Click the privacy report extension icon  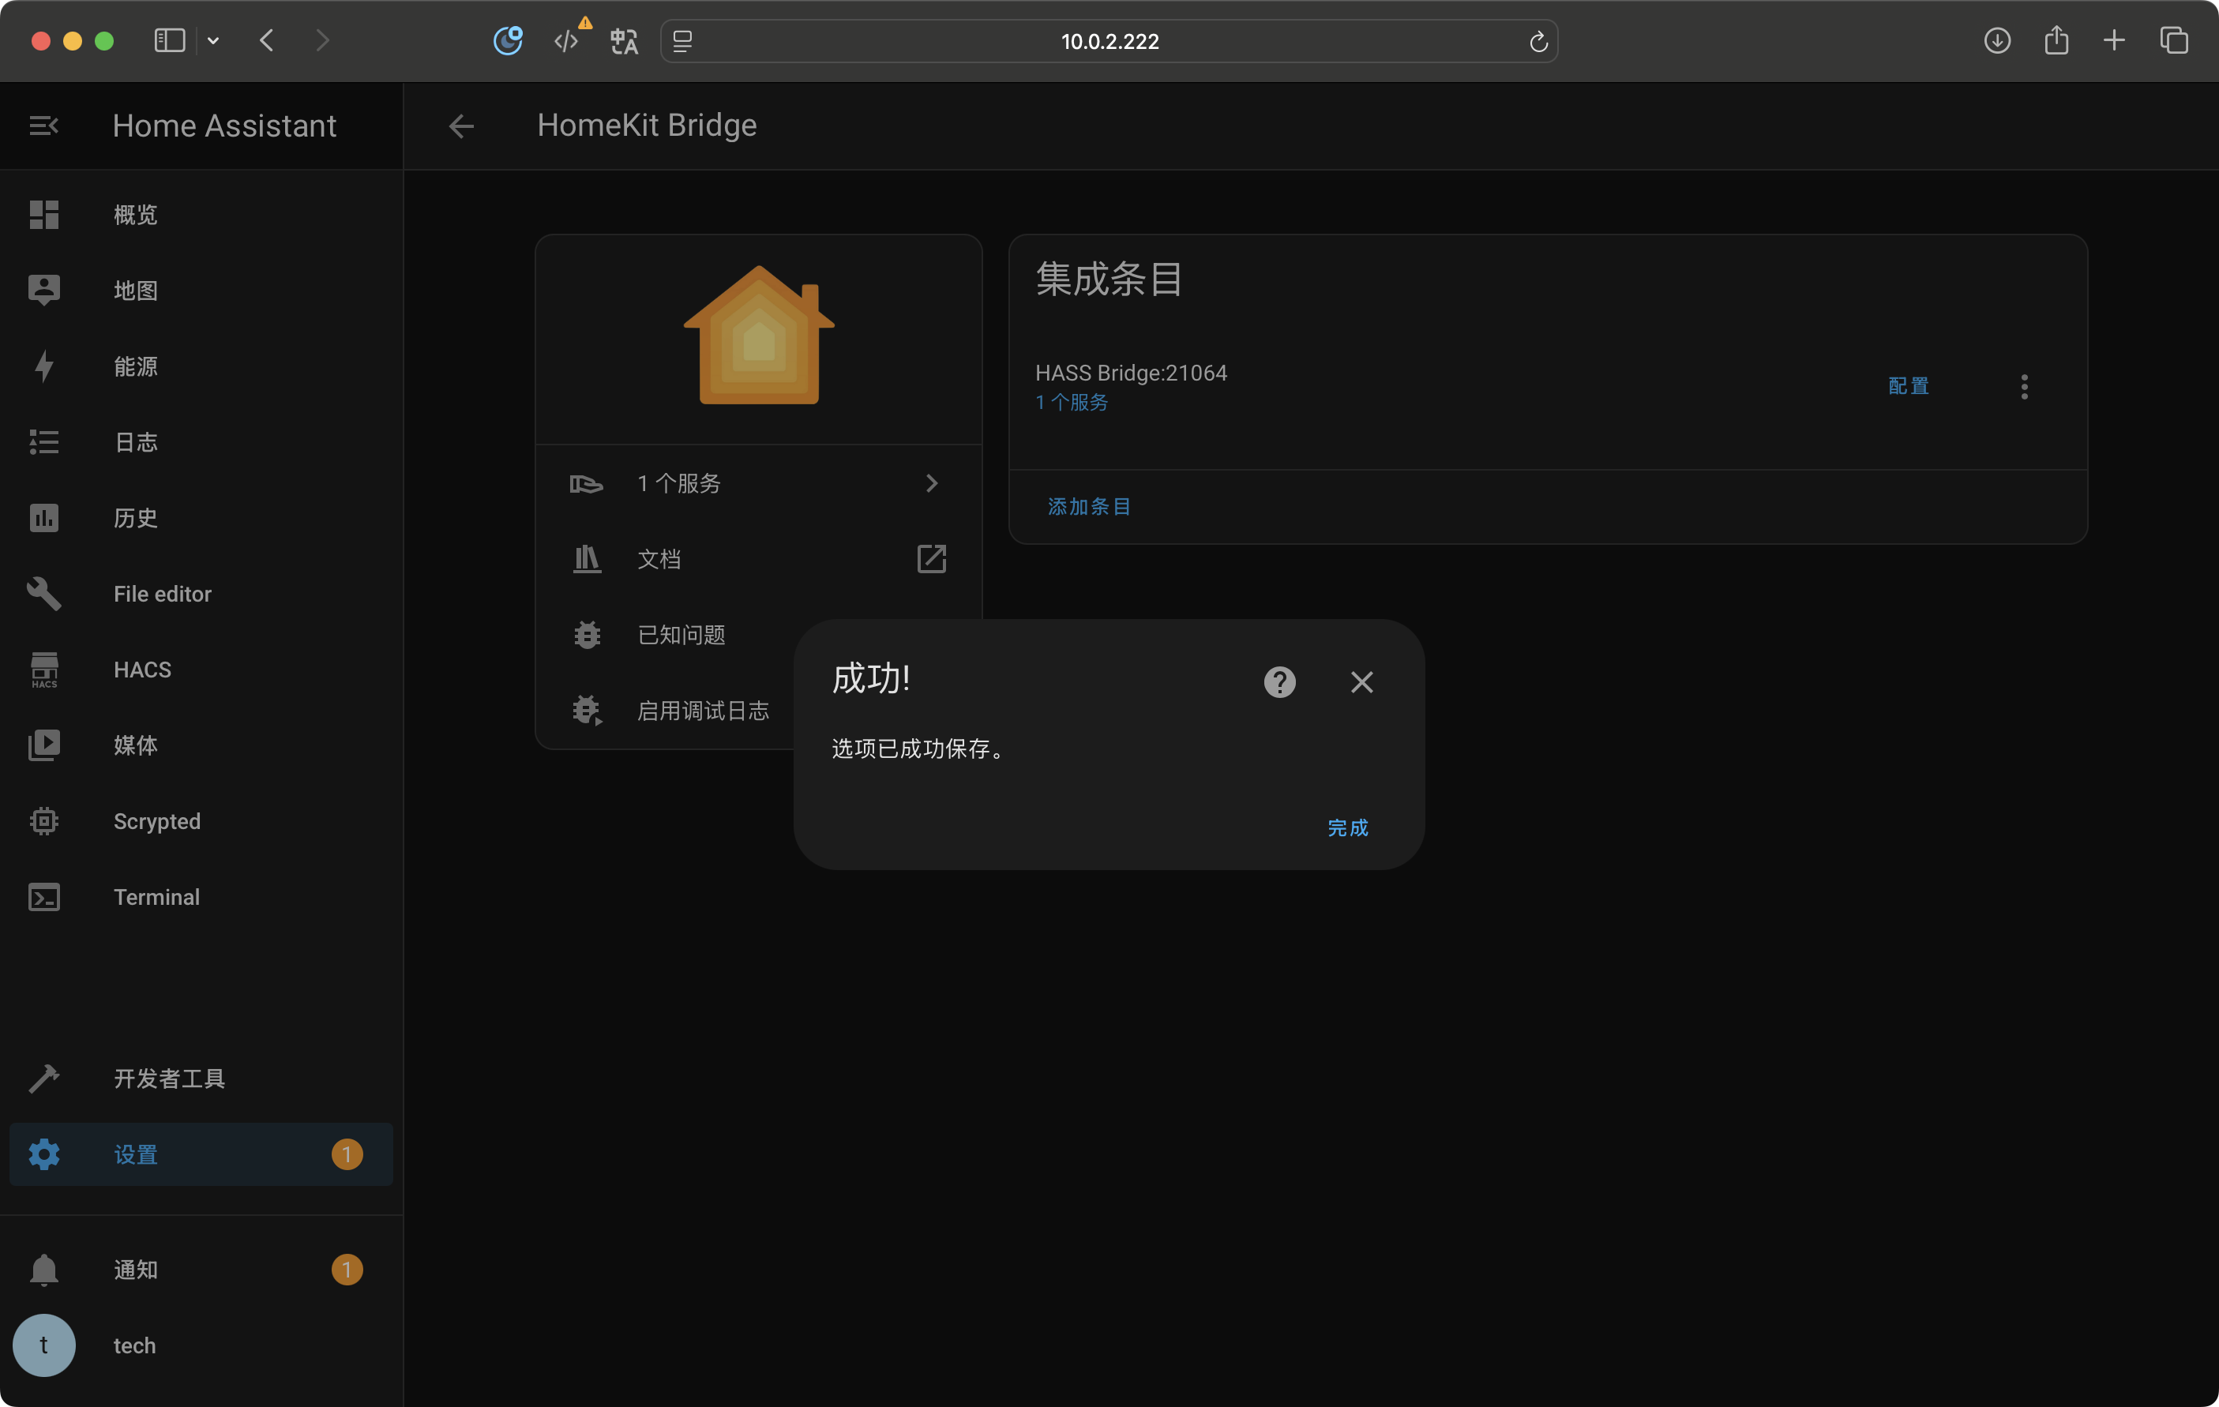508,40
